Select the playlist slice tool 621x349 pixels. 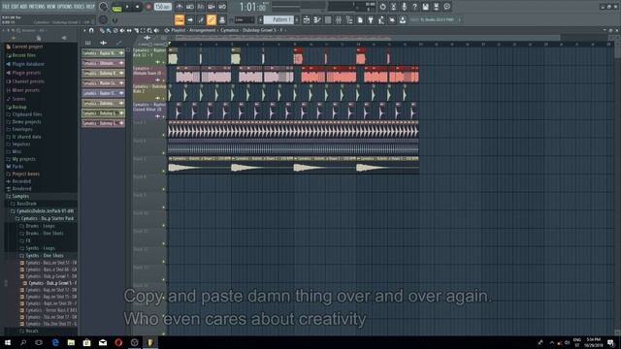coord(136,30)
